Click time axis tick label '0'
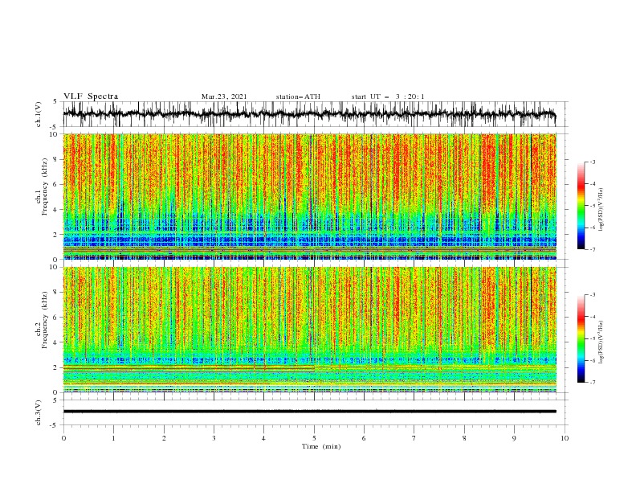 (63, 438)
